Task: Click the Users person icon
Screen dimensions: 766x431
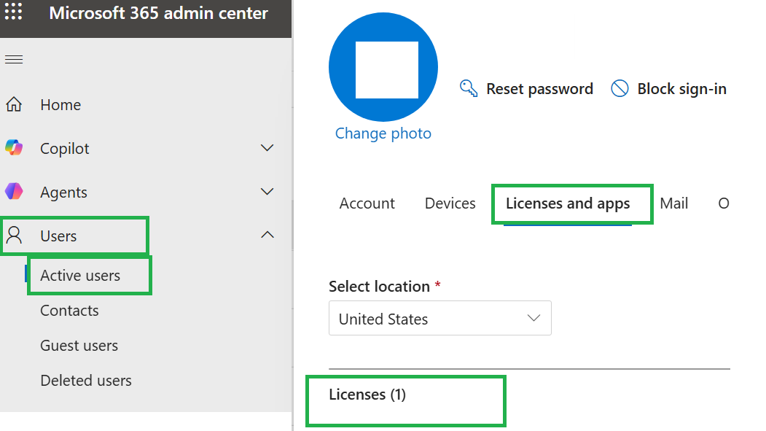Action: [x=14, y=235]
